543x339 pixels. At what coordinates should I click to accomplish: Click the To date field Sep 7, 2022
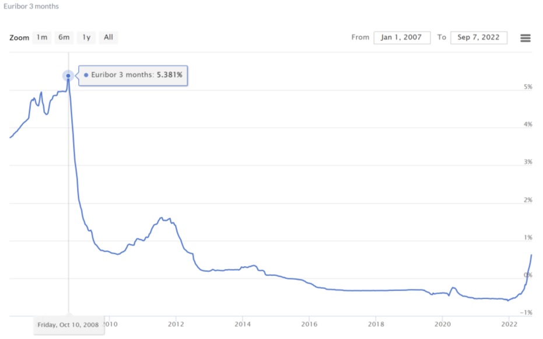click(478, 37)
